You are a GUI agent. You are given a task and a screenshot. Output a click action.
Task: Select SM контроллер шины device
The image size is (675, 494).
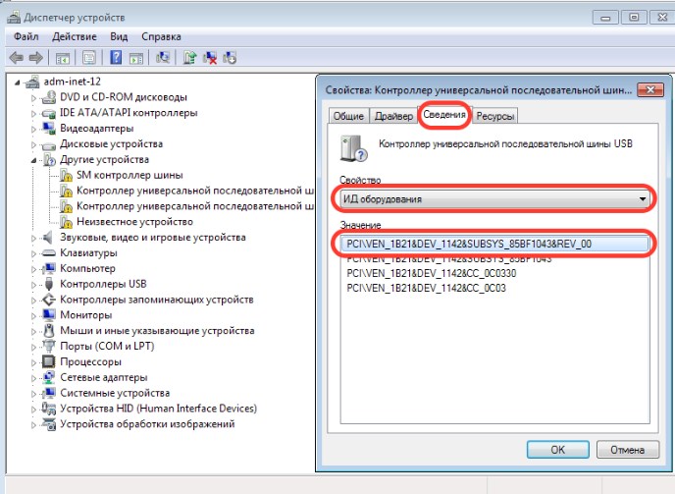pos(130,175)
